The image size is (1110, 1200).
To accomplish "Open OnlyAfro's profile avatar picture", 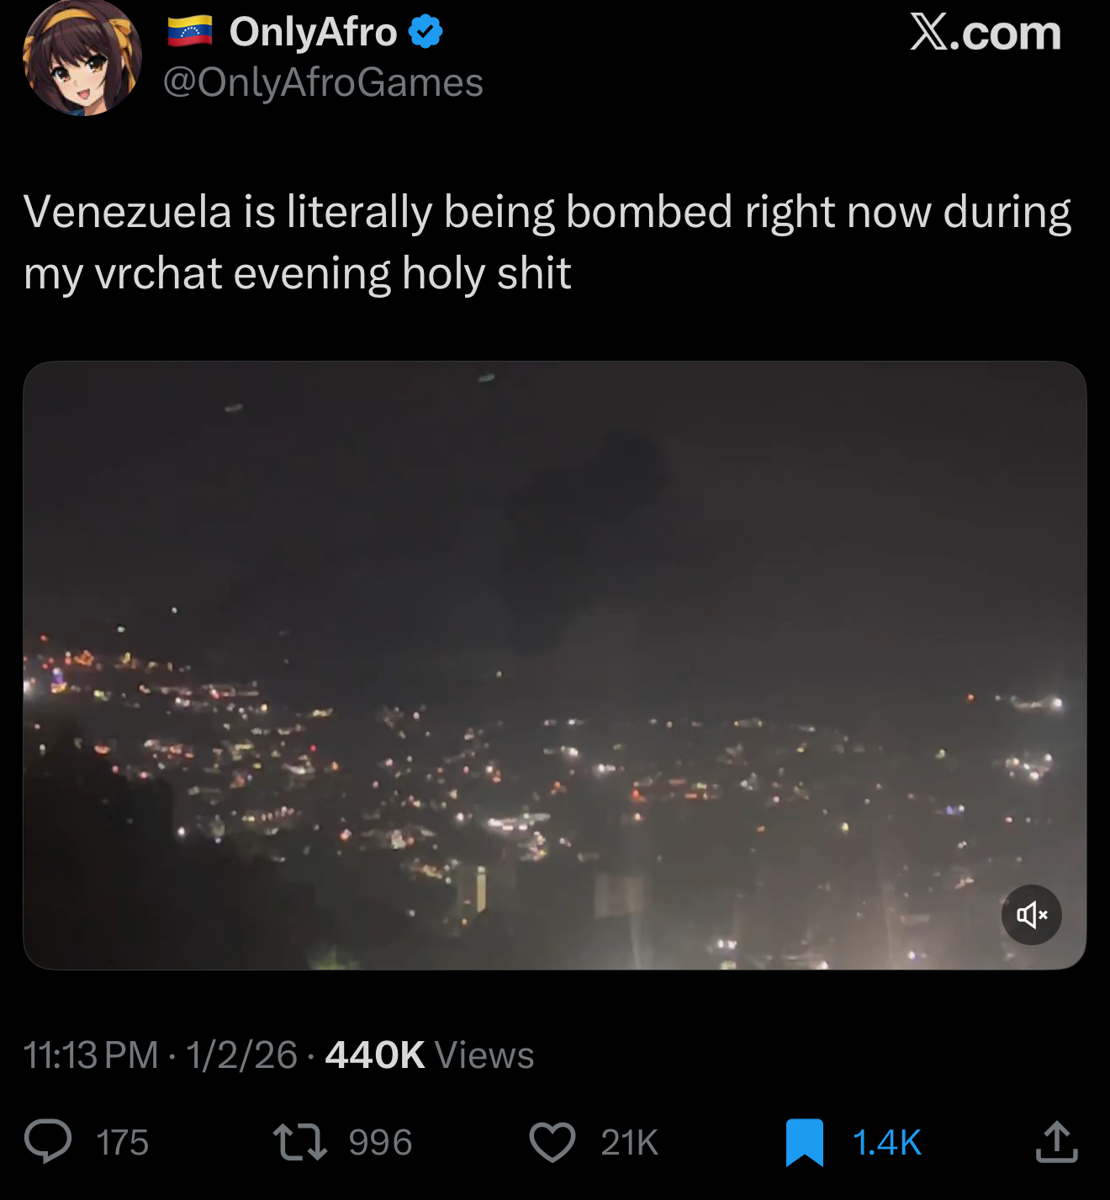I will click(x=82, y=57).
